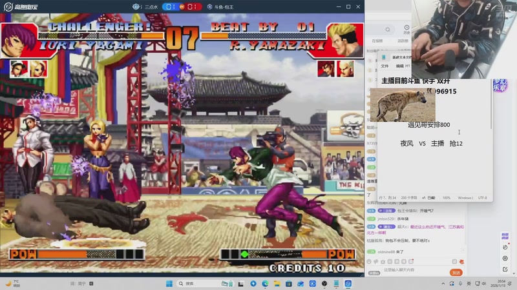Open the 历史 history clock icon
This screenshot has width=517, height=290.
[x=406, y=29]
